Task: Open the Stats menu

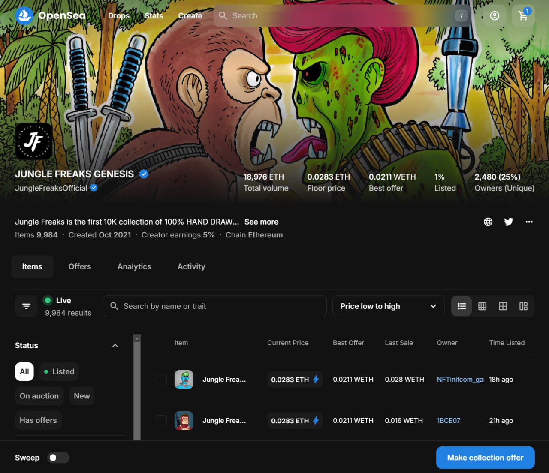Action: (154, 16)
